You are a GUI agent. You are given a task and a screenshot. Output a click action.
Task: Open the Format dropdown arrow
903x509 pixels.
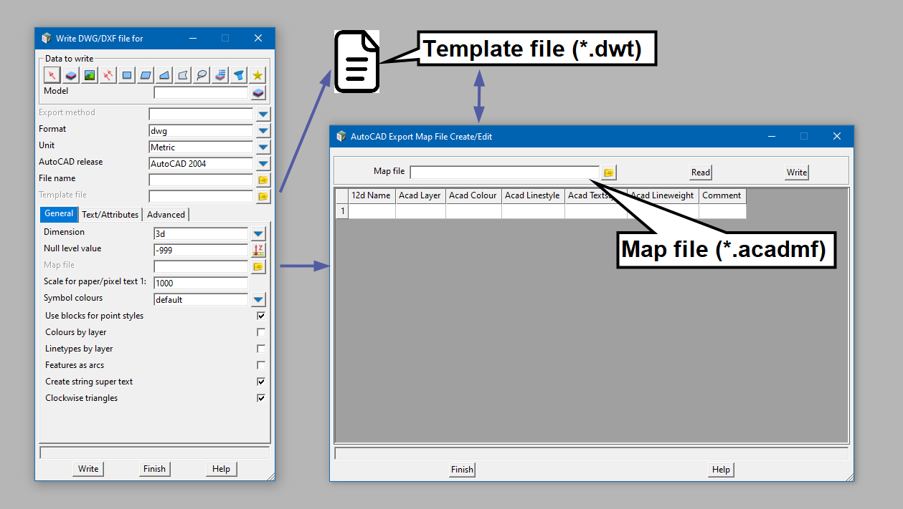coord(263,131)
